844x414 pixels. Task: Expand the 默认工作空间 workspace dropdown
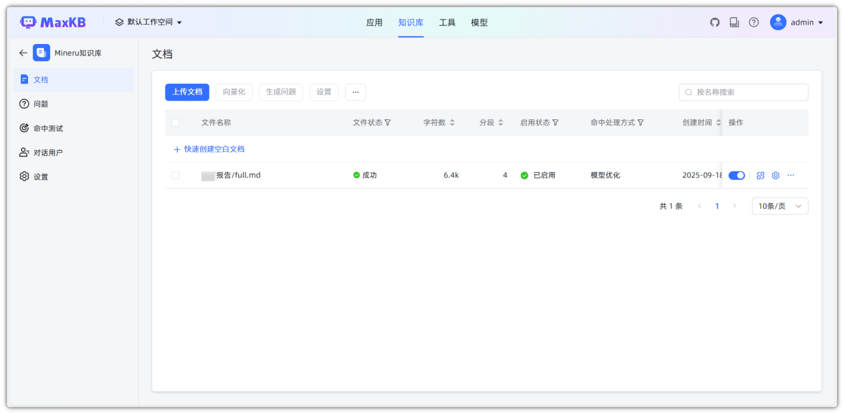click(148, 23)
